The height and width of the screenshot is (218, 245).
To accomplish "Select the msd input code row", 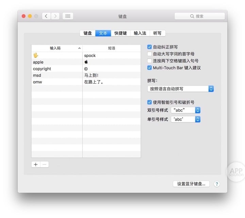I will pyautogui.click(x=57, y=75).
